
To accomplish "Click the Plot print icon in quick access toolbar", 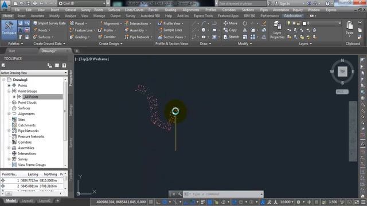I will (x=35, y=3).
